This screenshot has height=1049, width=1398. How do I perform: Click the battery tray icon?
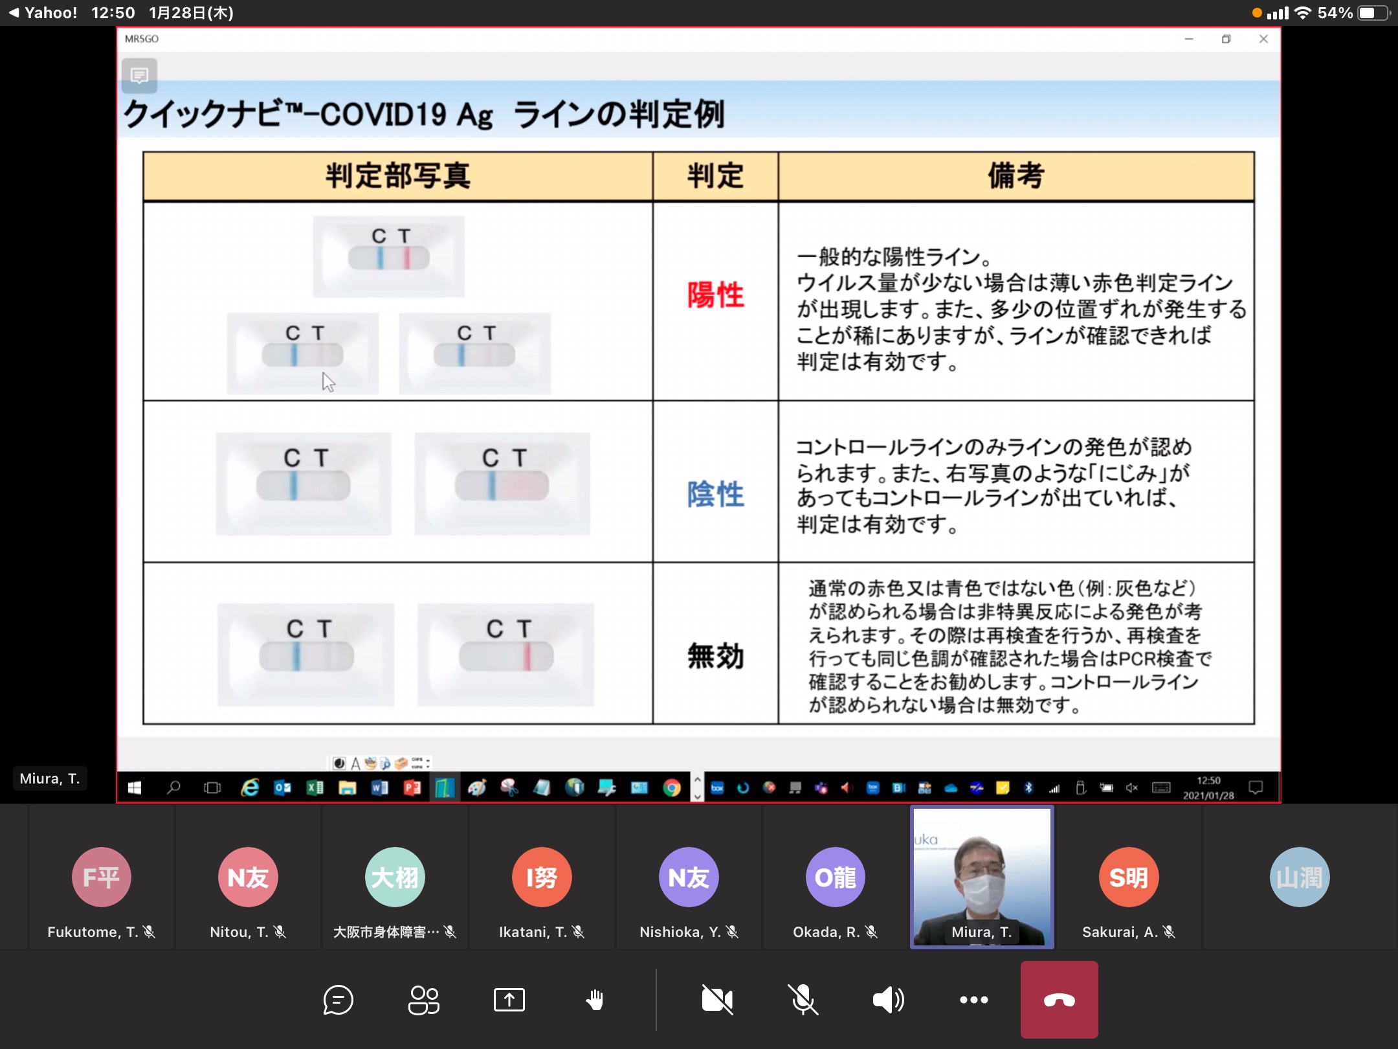1106,788
